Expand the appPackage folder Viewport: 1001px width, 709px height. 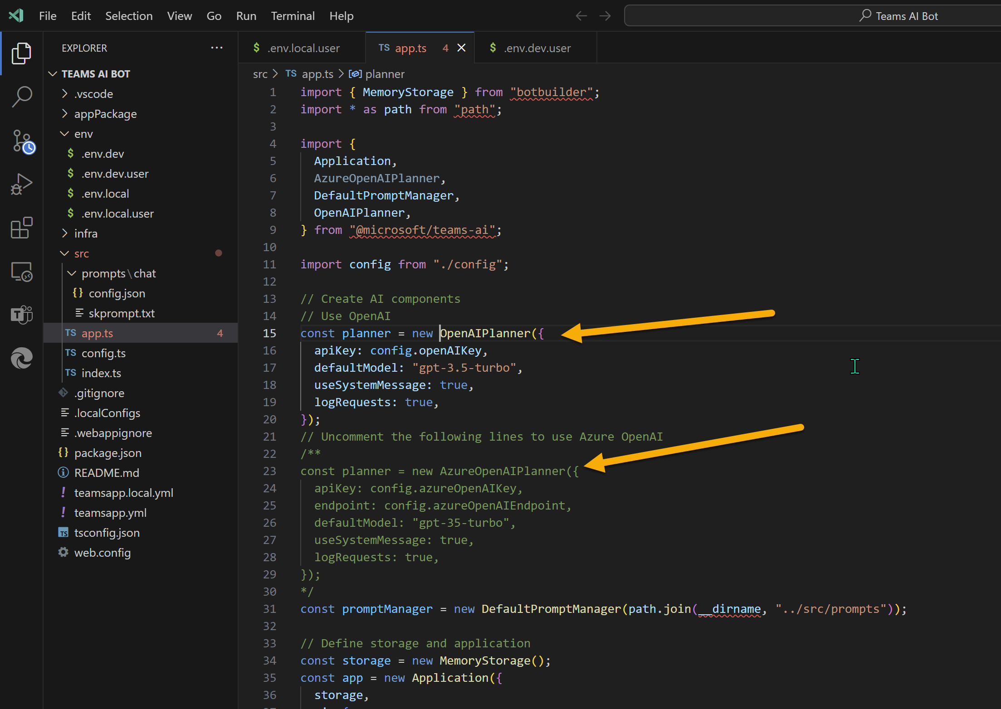coord(106,114)
